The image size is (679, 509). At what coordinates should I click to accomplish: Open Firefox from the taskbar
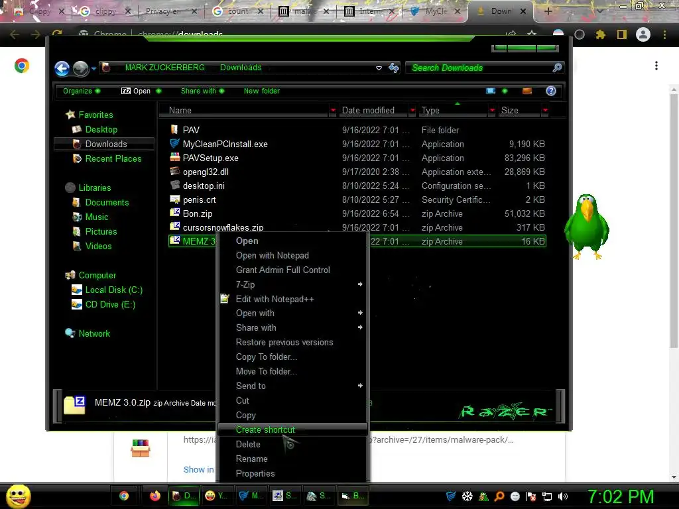(x=154, y=496)
